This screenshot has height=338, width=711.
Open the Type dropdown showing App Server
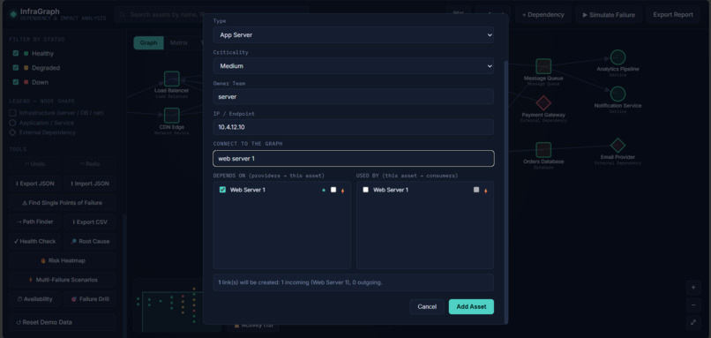coord(353,35)
